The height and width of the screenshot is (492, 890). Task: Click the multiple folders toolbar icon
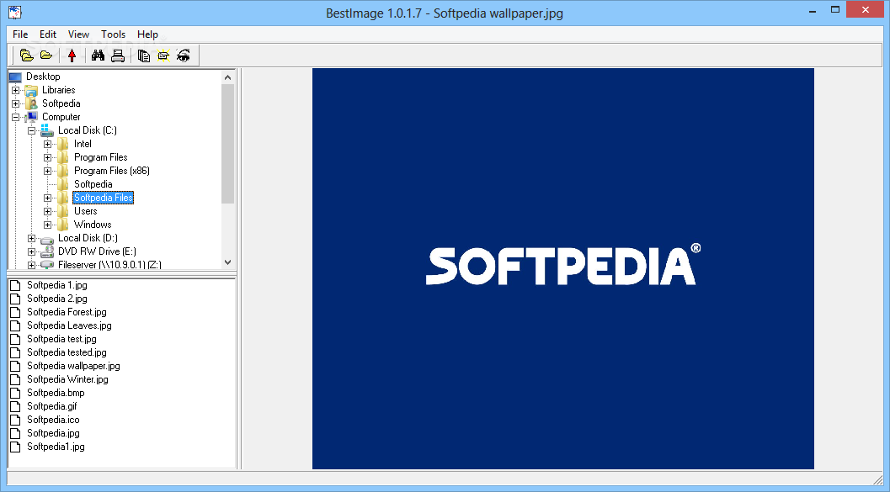tap(27, 55)
